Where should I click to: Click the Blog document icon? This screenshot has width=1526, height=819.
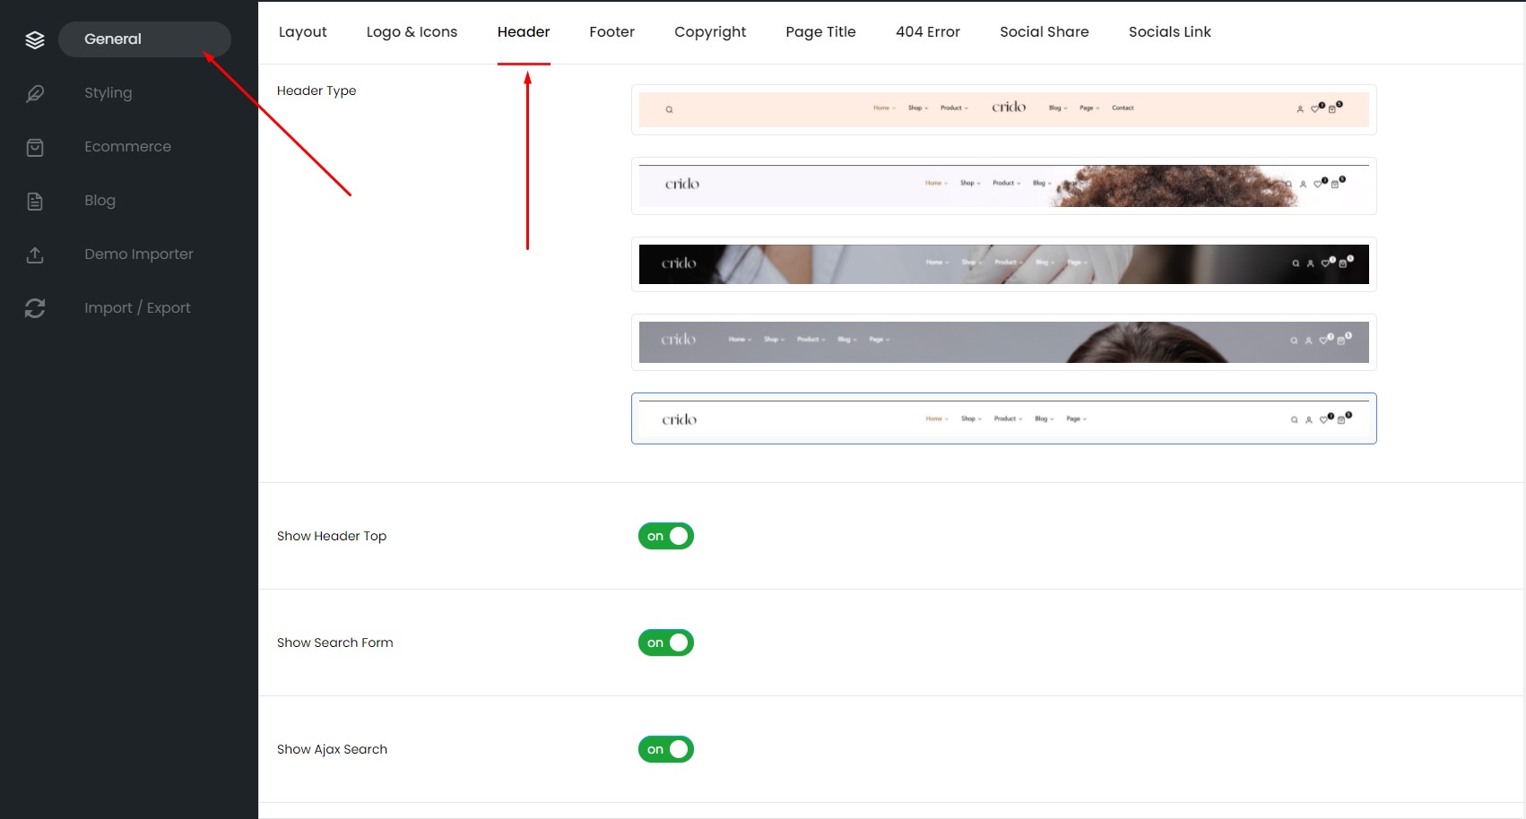[35, 201]
